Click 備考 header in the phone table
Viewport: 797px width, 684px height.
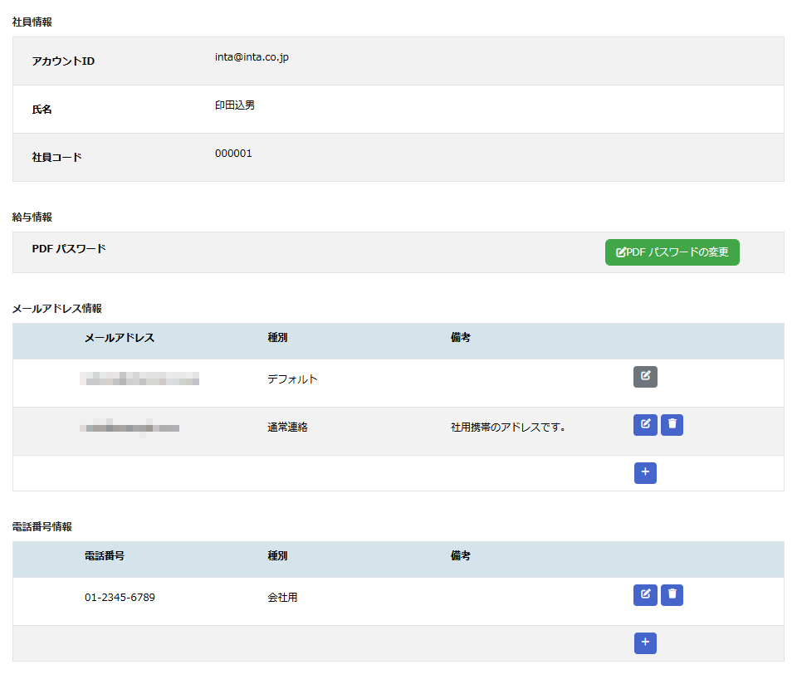coord(460,556)
